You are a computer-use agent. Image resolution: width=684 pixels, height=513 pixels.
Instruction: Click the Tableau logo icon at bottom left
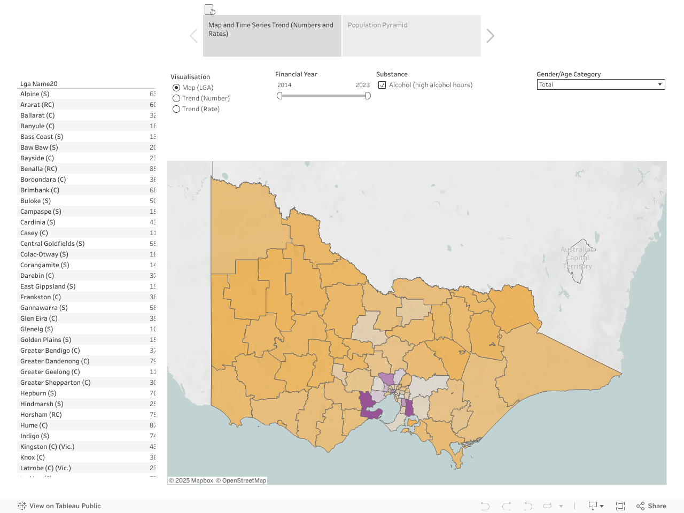[22, 506]
